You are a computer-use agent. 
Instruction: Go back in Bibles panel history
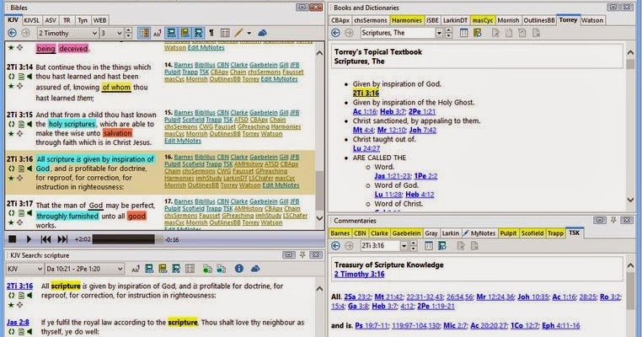(13, 33)
